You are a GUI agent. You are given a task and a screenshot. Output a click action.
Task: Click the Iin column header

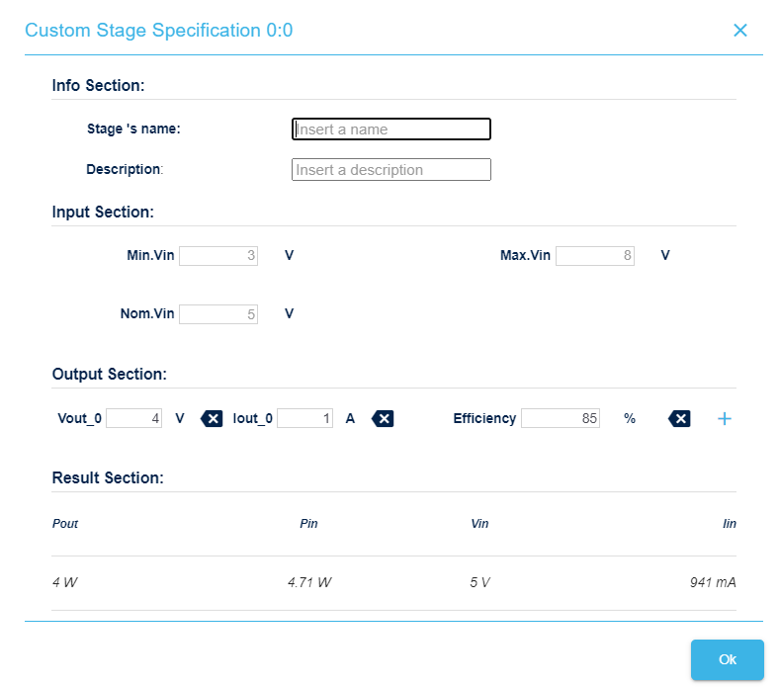(730, 524)
